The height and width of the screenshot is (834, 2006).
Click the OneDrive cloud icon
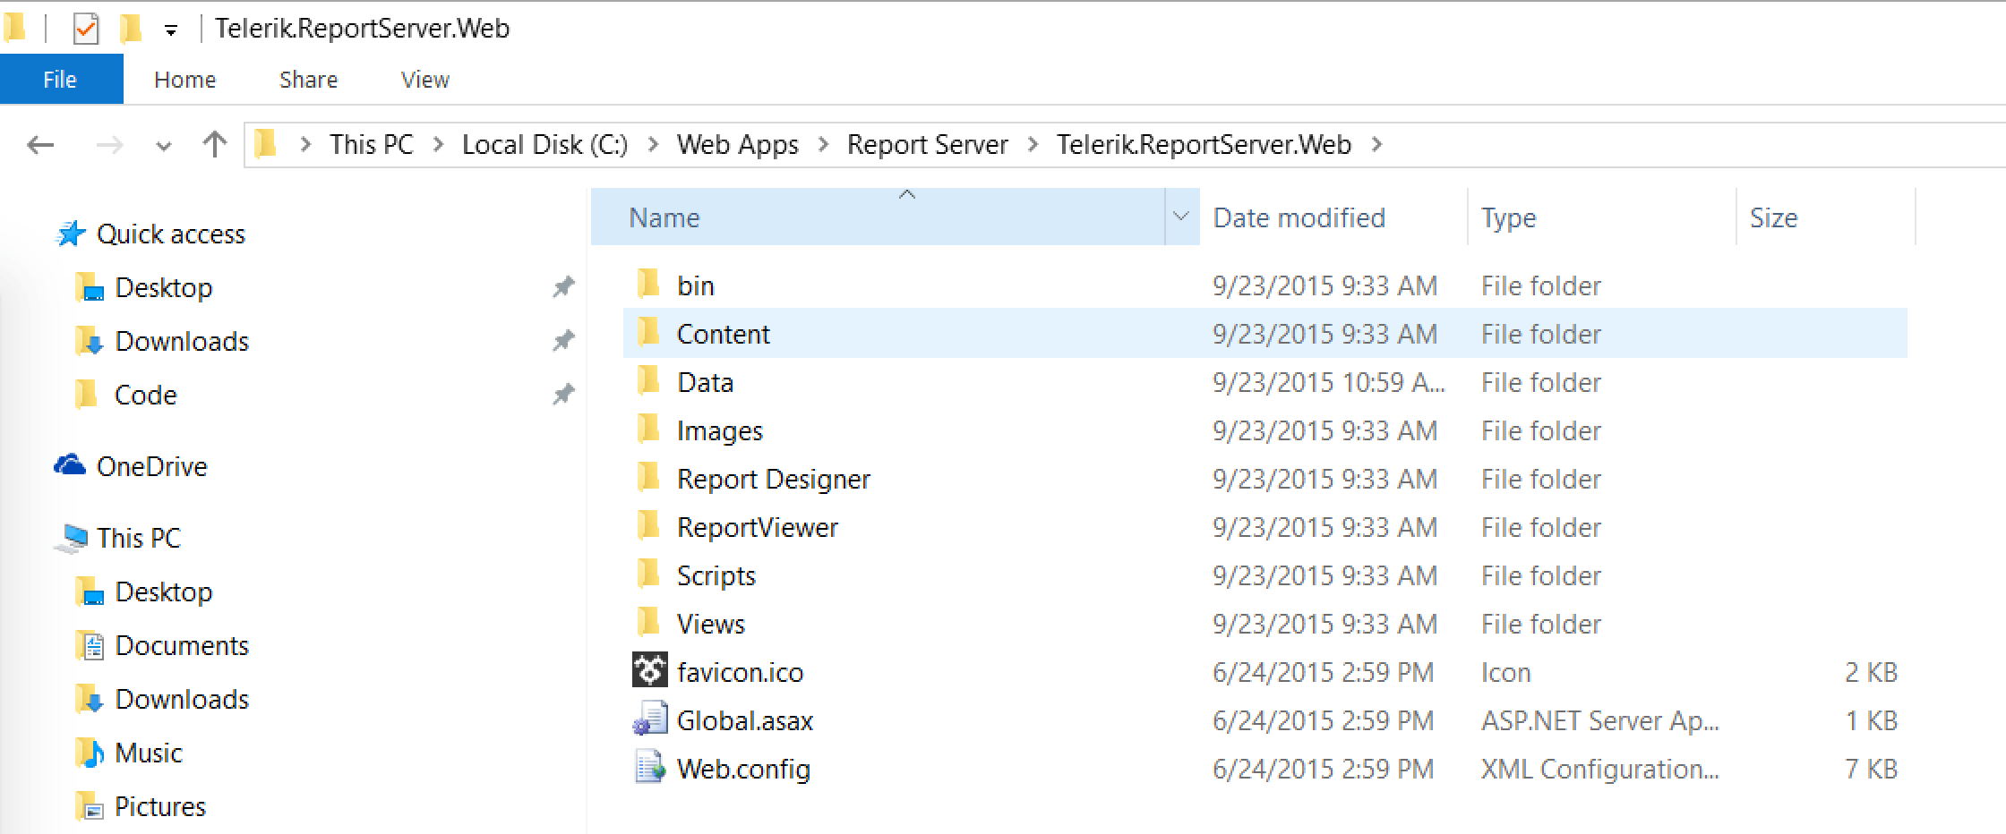70,465
